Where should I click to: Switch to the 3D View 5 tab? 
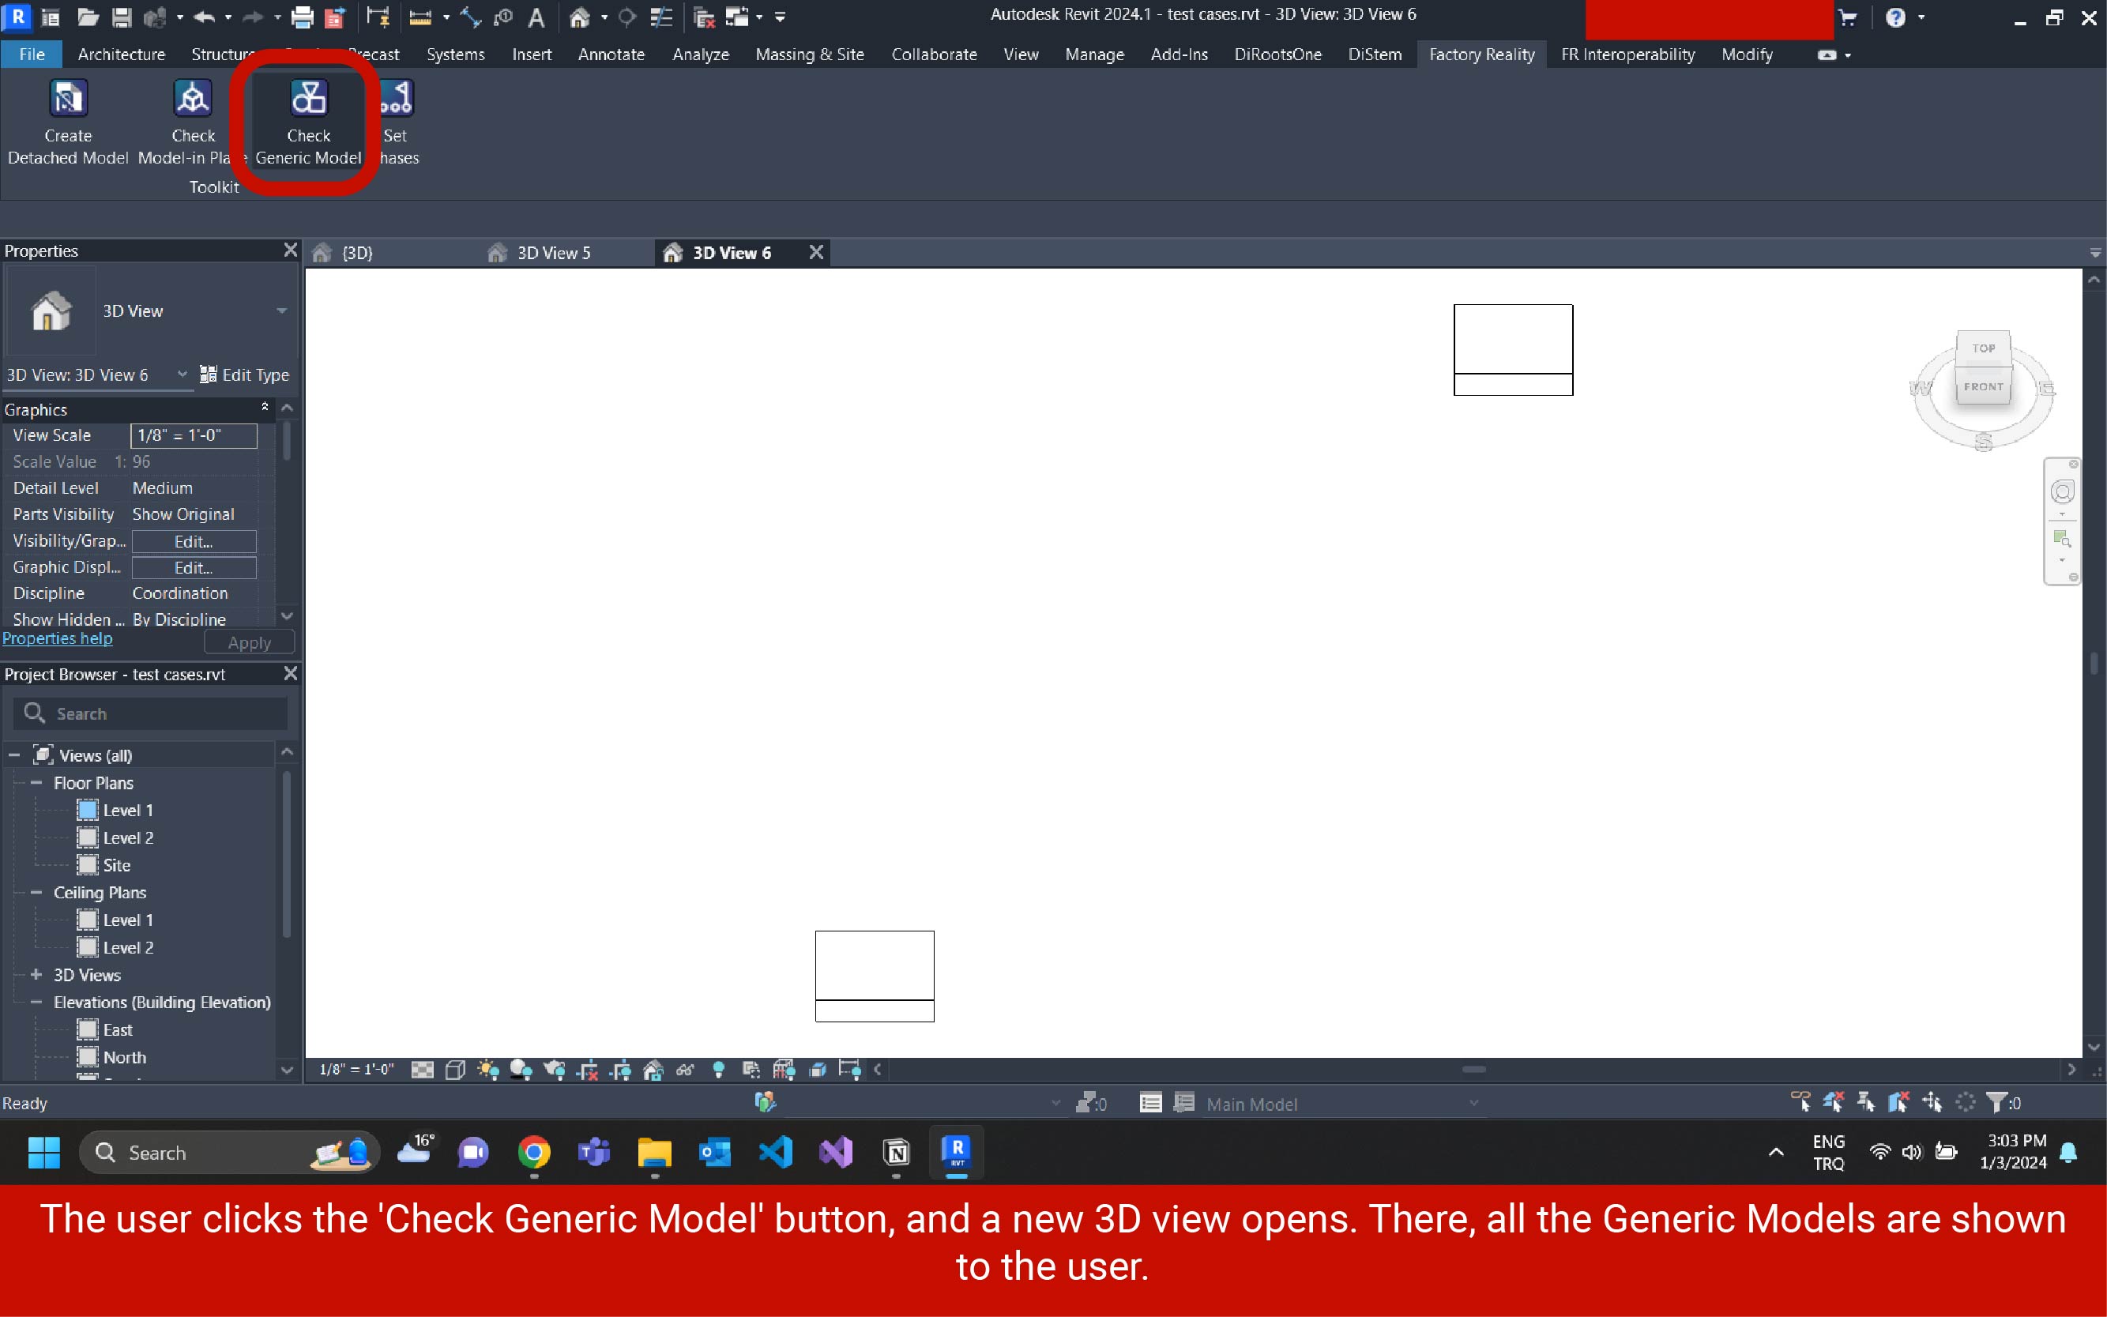pos(553,253)
